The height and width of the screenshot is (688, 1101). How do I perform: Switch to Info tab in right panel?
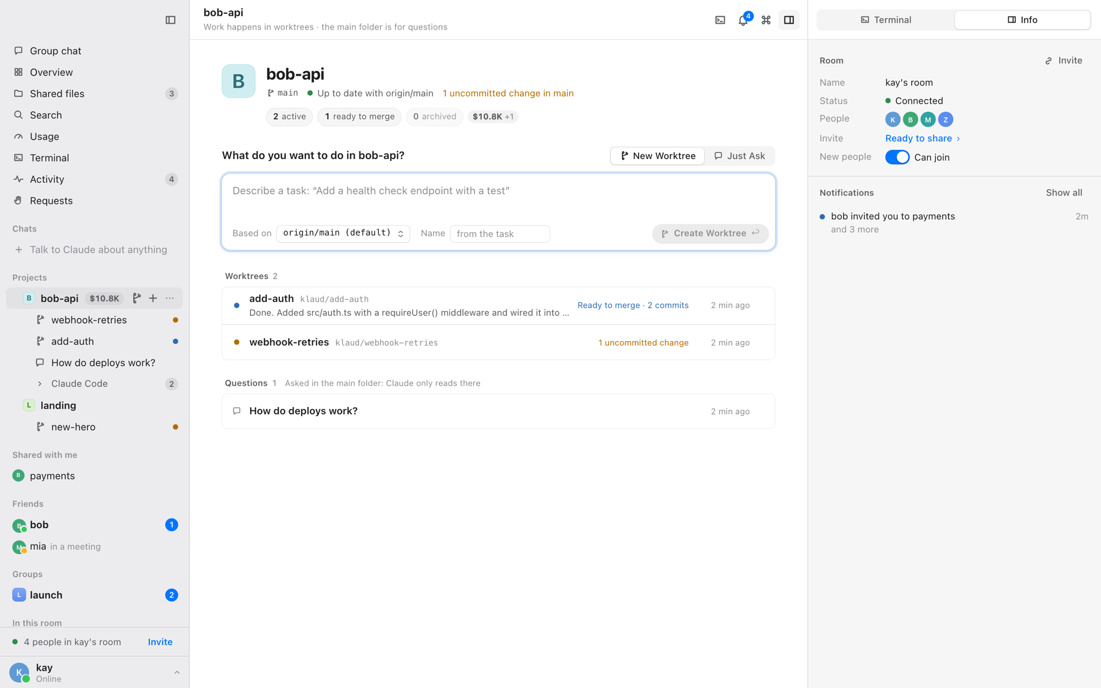pyautogui.click(x=1022, y=20)
